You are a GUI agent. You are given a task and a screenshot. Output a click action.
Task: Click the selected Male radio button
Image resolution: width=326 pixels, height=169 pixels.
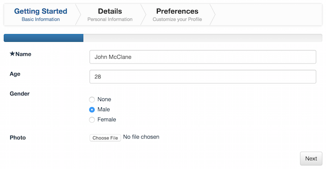[92, 110]
